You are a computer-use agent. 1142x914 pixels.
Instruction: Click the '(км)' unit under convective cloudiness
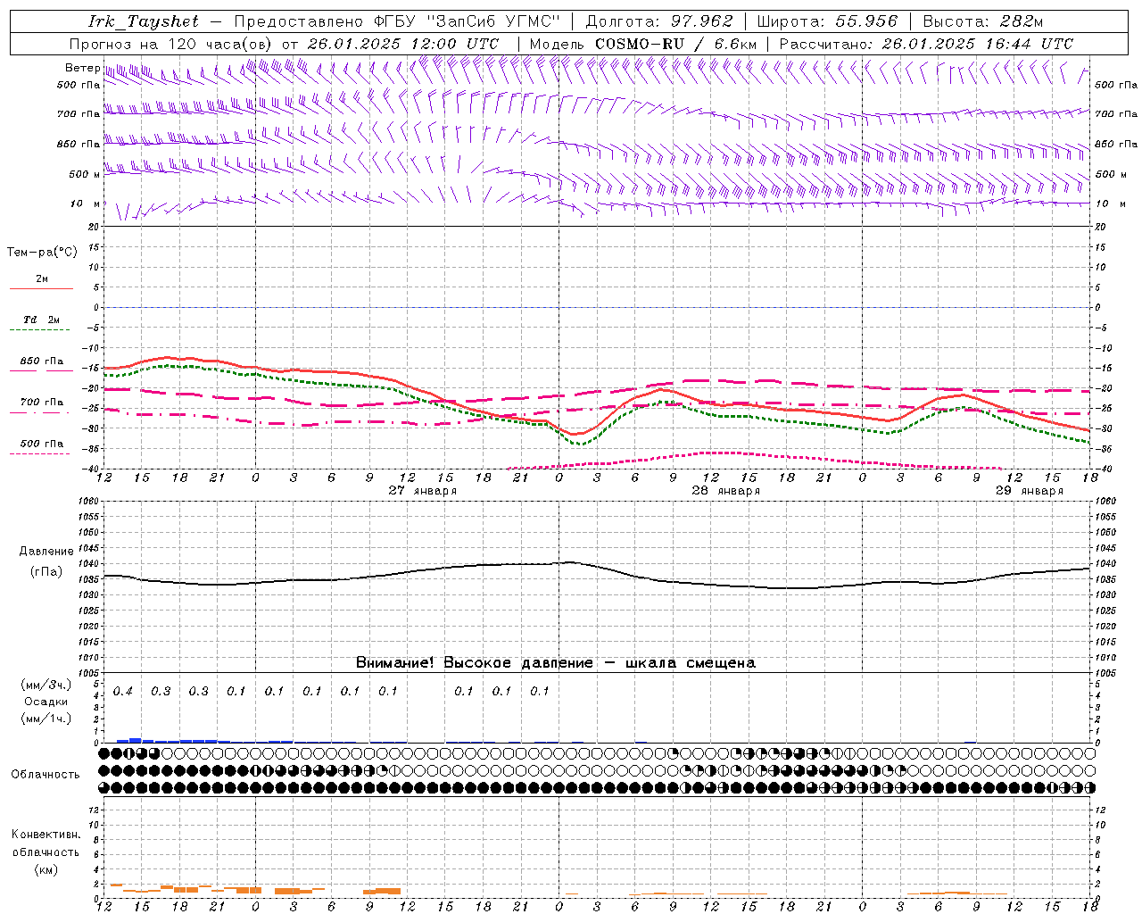(46, 869)
